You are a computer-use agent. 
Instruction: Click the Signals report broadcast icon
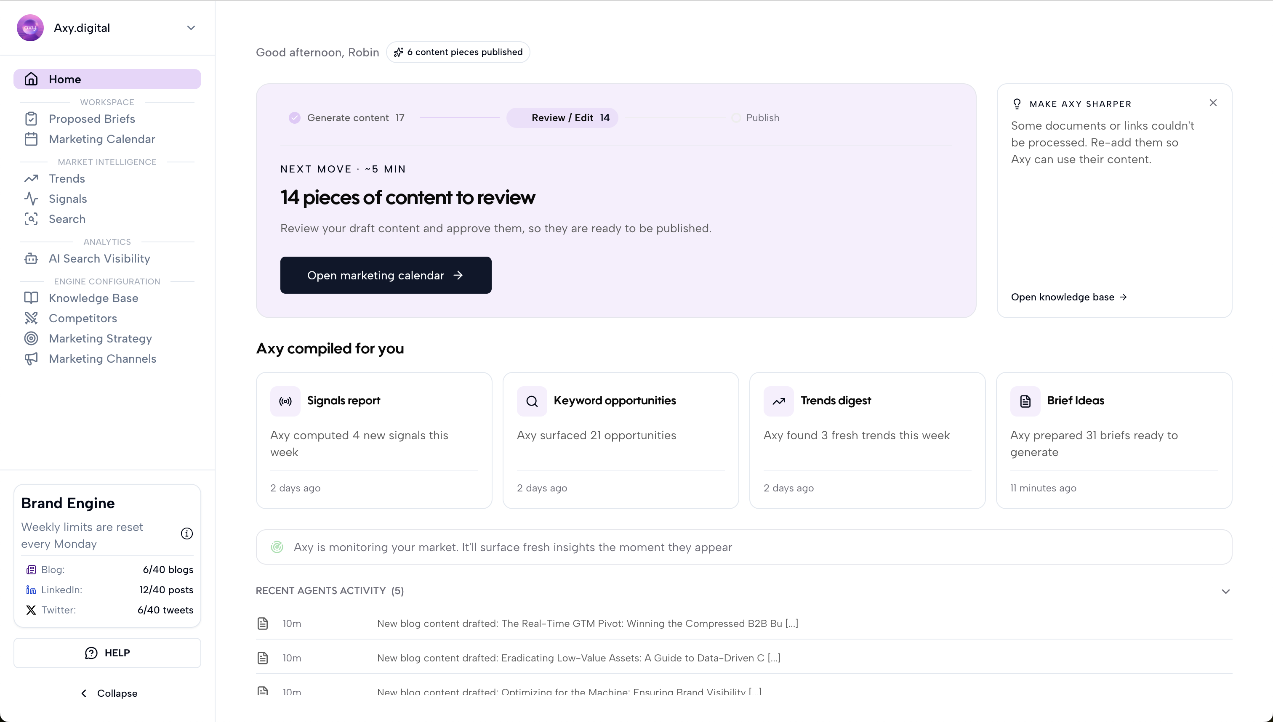click(x=285, y=401)
